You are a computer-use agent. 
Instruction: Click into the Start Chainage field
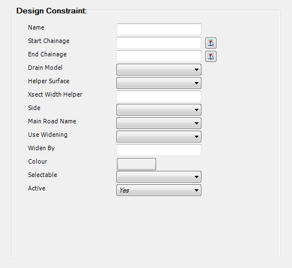coord(159,42)
